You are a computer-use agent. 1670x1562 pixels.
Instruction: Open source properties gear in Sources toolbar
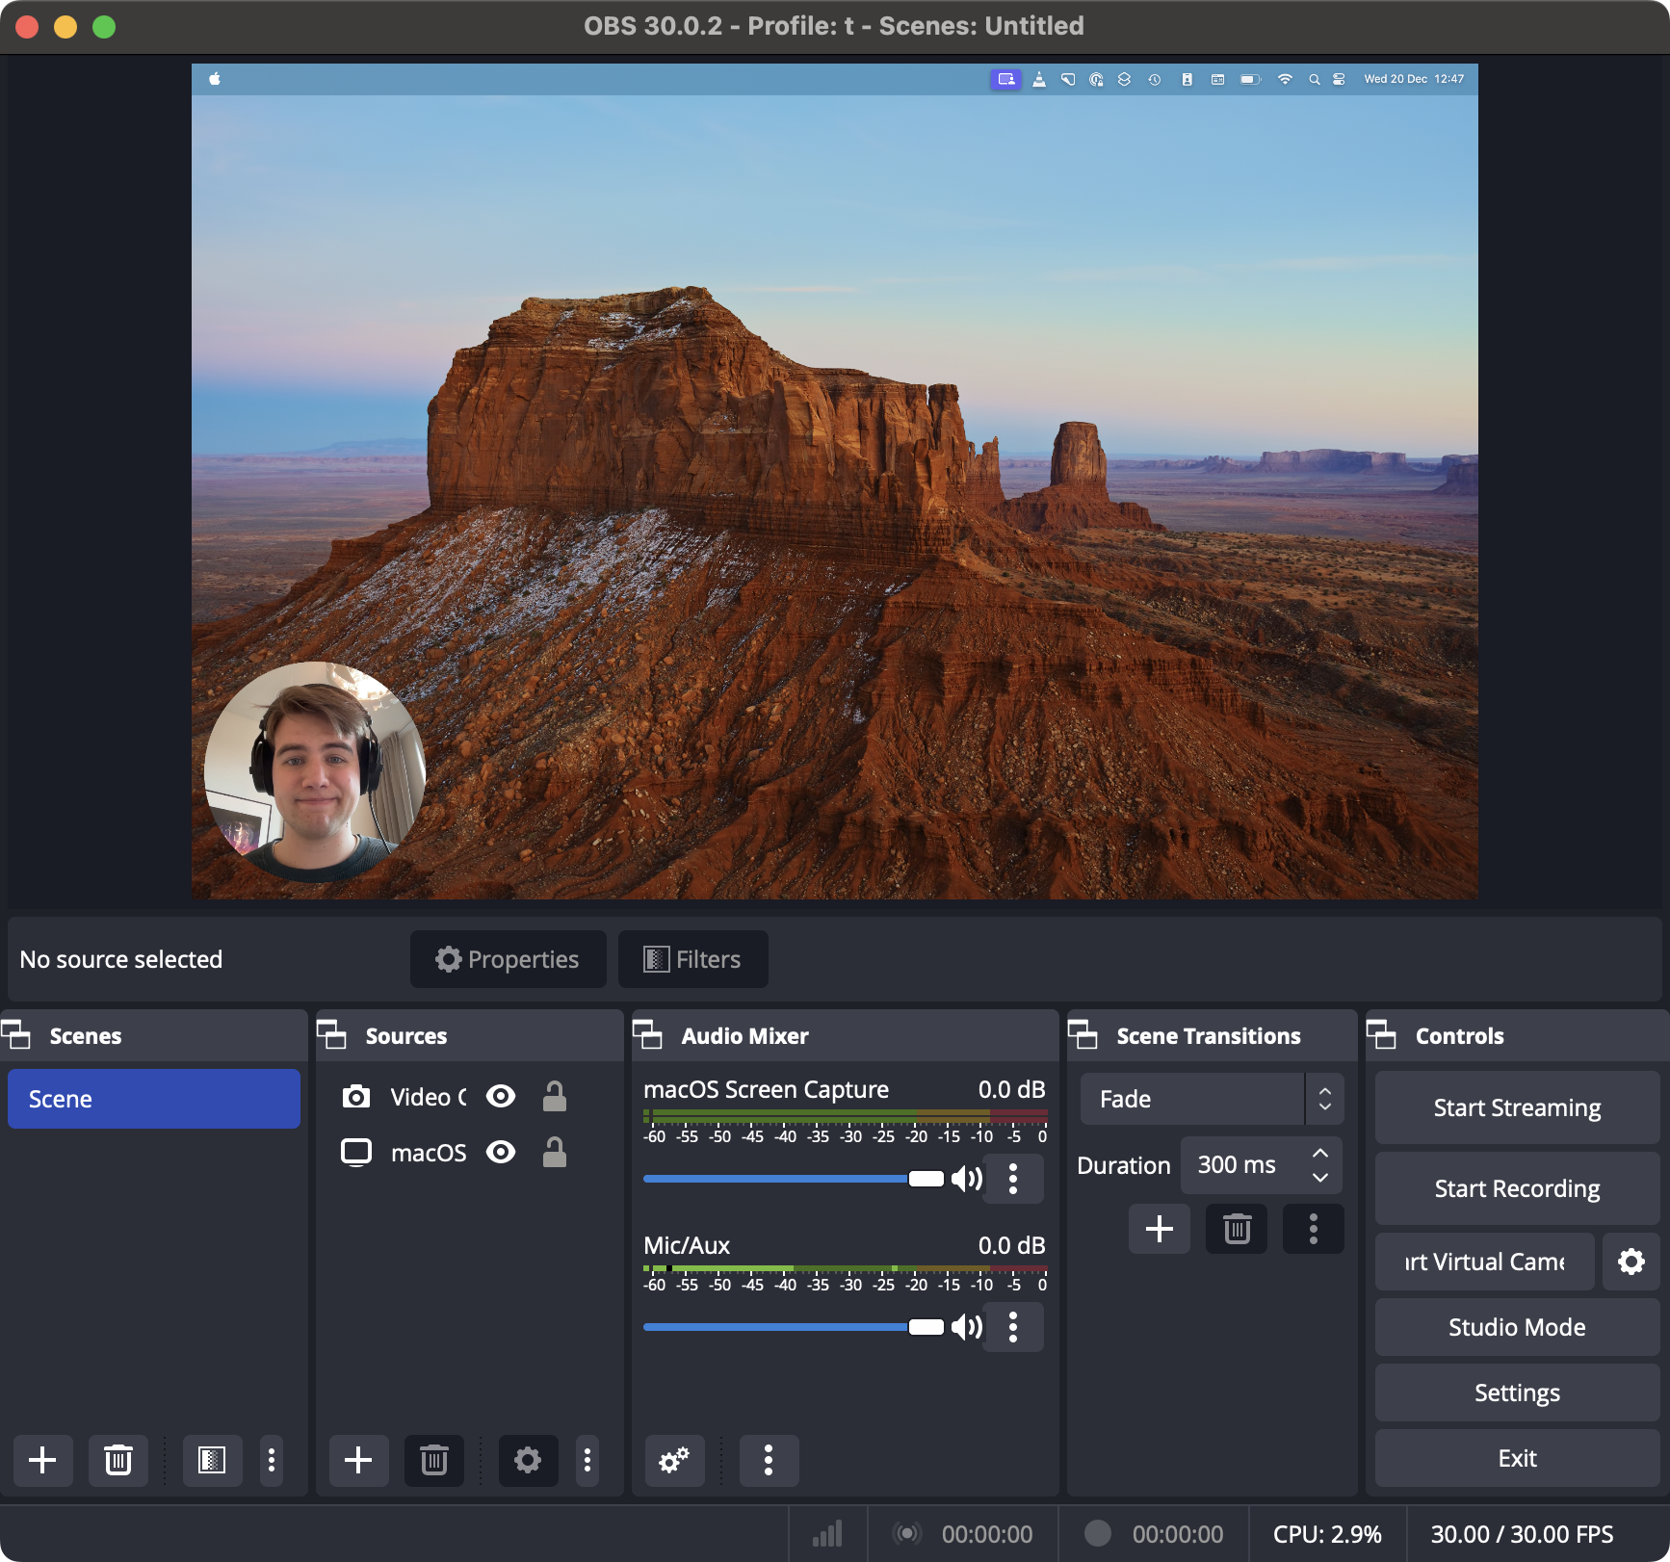(528, 1460)
